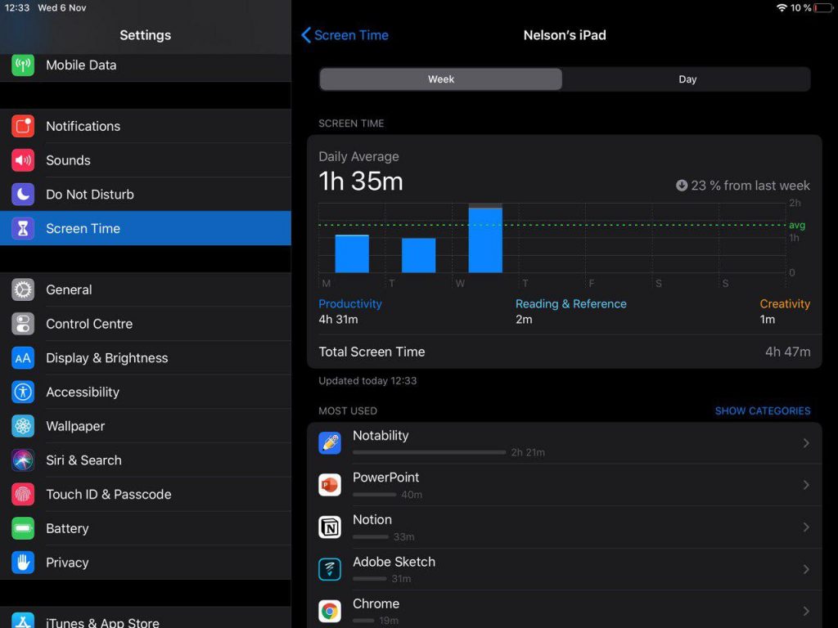Screen dimensions: 838x628
Task: Tap Updated today 12:33 text
Action: coord(367,381)
